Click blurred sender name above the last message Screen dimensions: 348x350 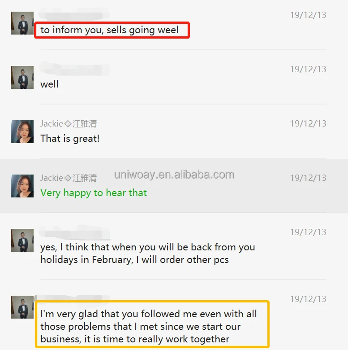[x=73, y=298]
